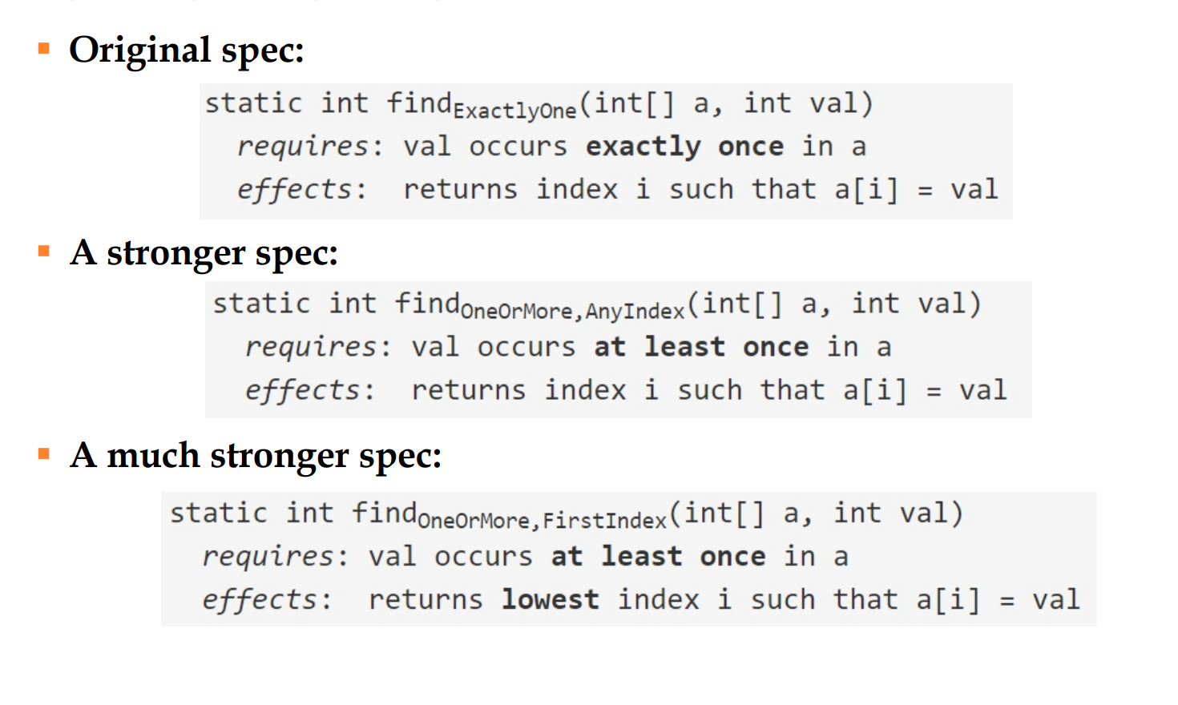Click 'a[i] = val' in the last code block
Image resolution: width=1178 pixels, height=705 pixels.
tap(998, 600)
